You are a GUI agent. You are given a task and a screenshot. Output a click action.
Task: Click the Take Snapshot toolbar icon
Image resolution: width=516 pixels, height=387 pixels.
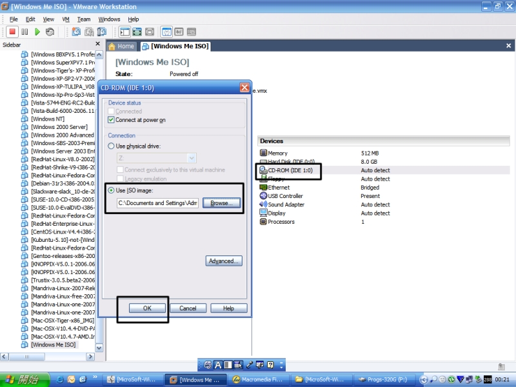pyautogui.click(x=76, y=32)
